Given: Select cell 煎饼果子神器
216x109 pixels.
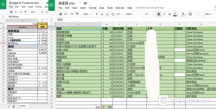Looking at the screenshot, I should pos(78,36).
